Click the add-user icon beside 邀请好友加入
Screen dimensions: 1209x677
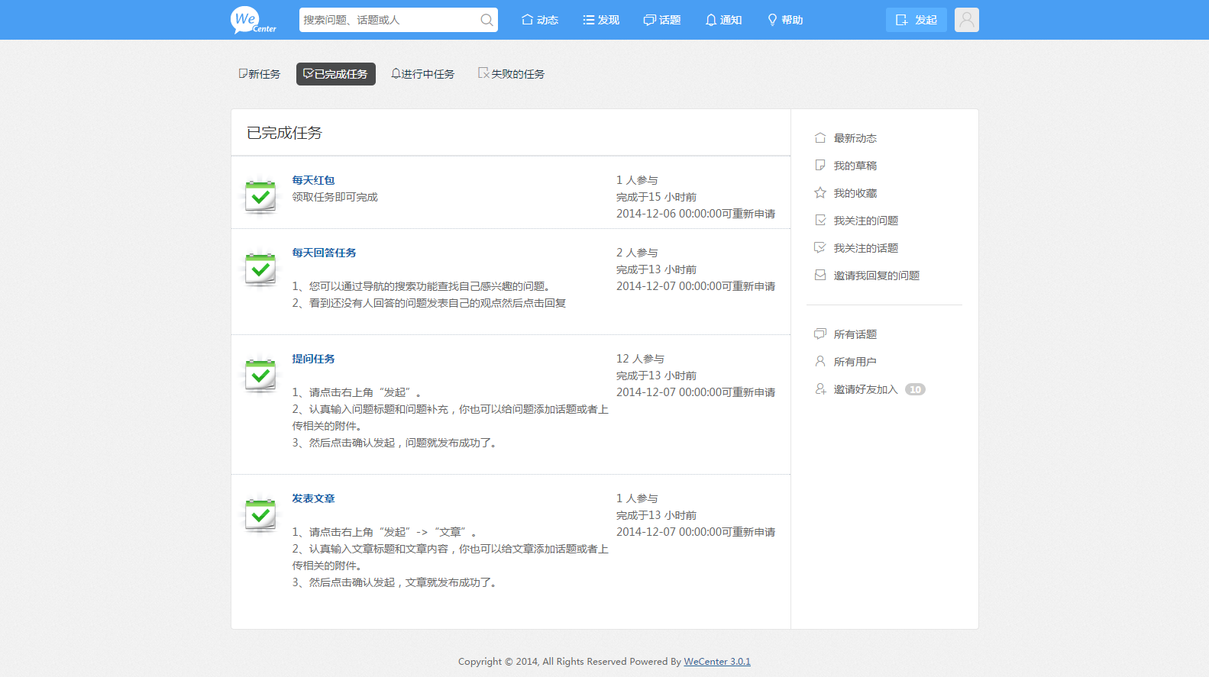click(820, 389)
